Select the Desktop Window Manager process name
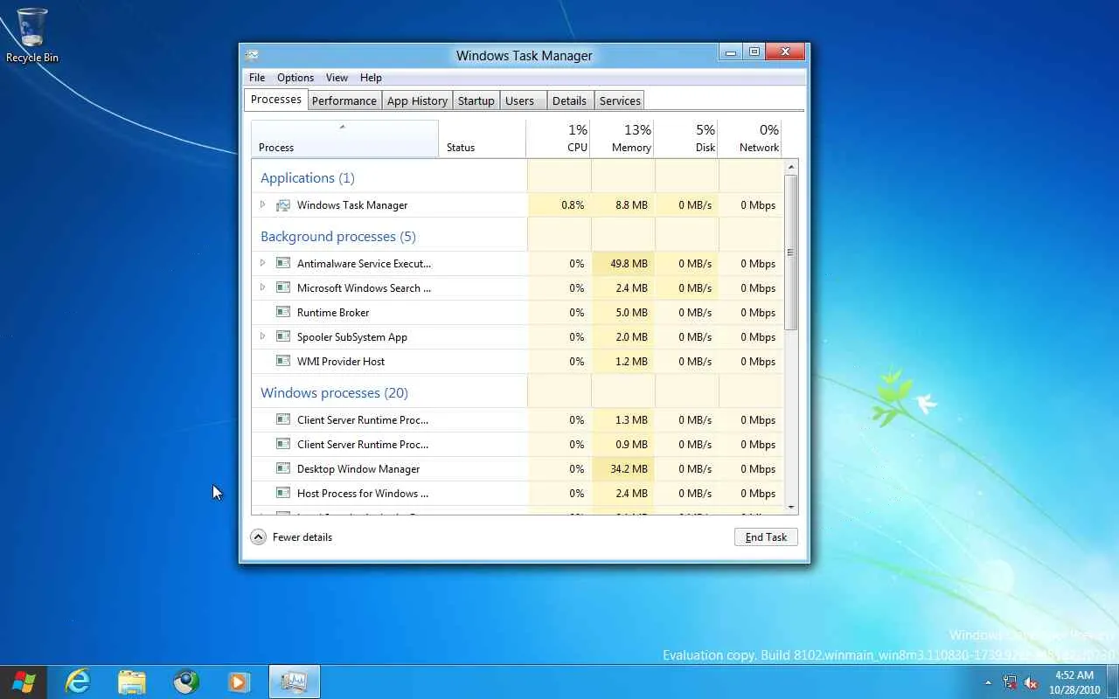The image size is (1119, 699). click(358, 468)
